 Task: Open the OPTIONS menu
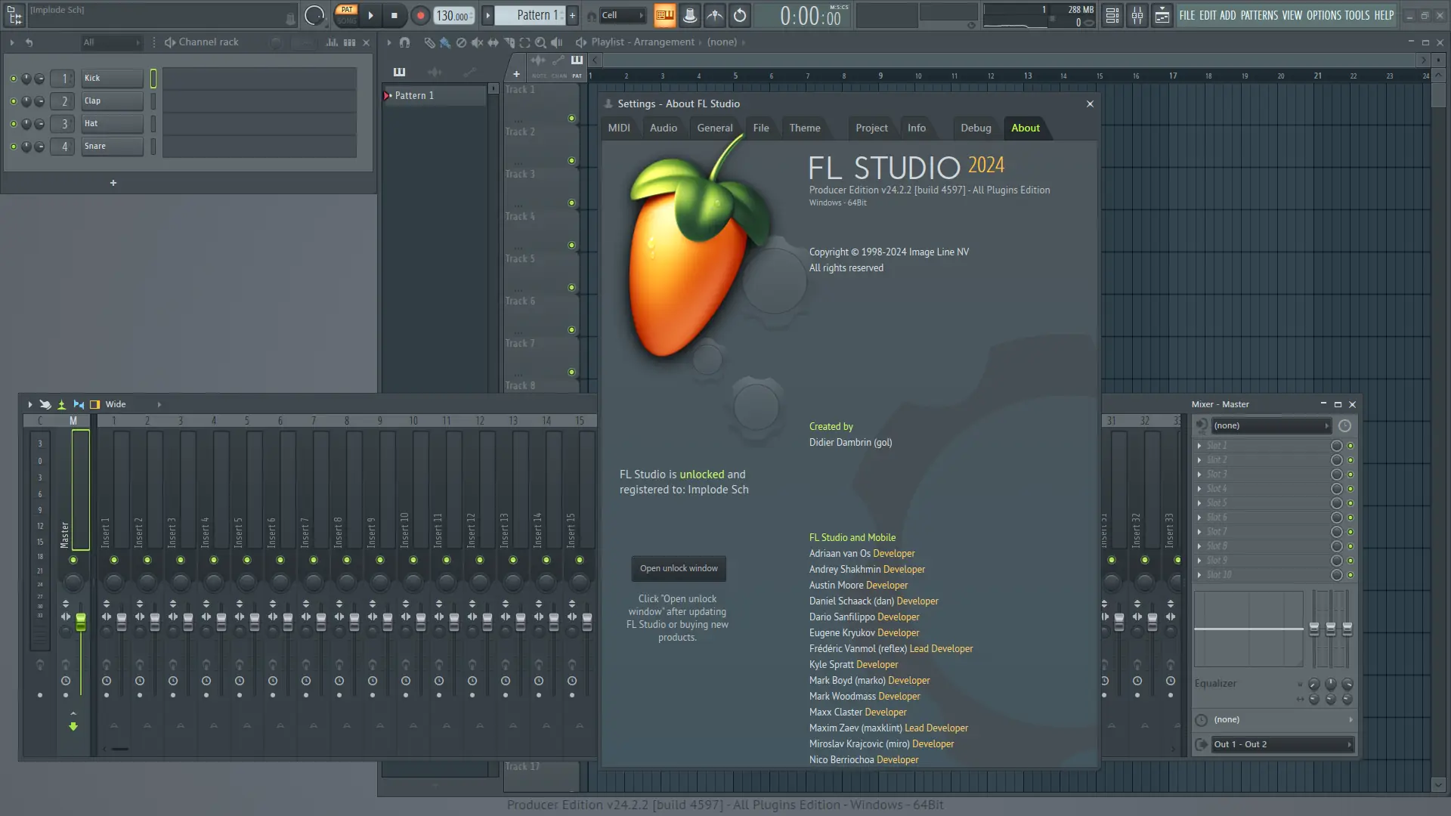(x=1323, y=15)
